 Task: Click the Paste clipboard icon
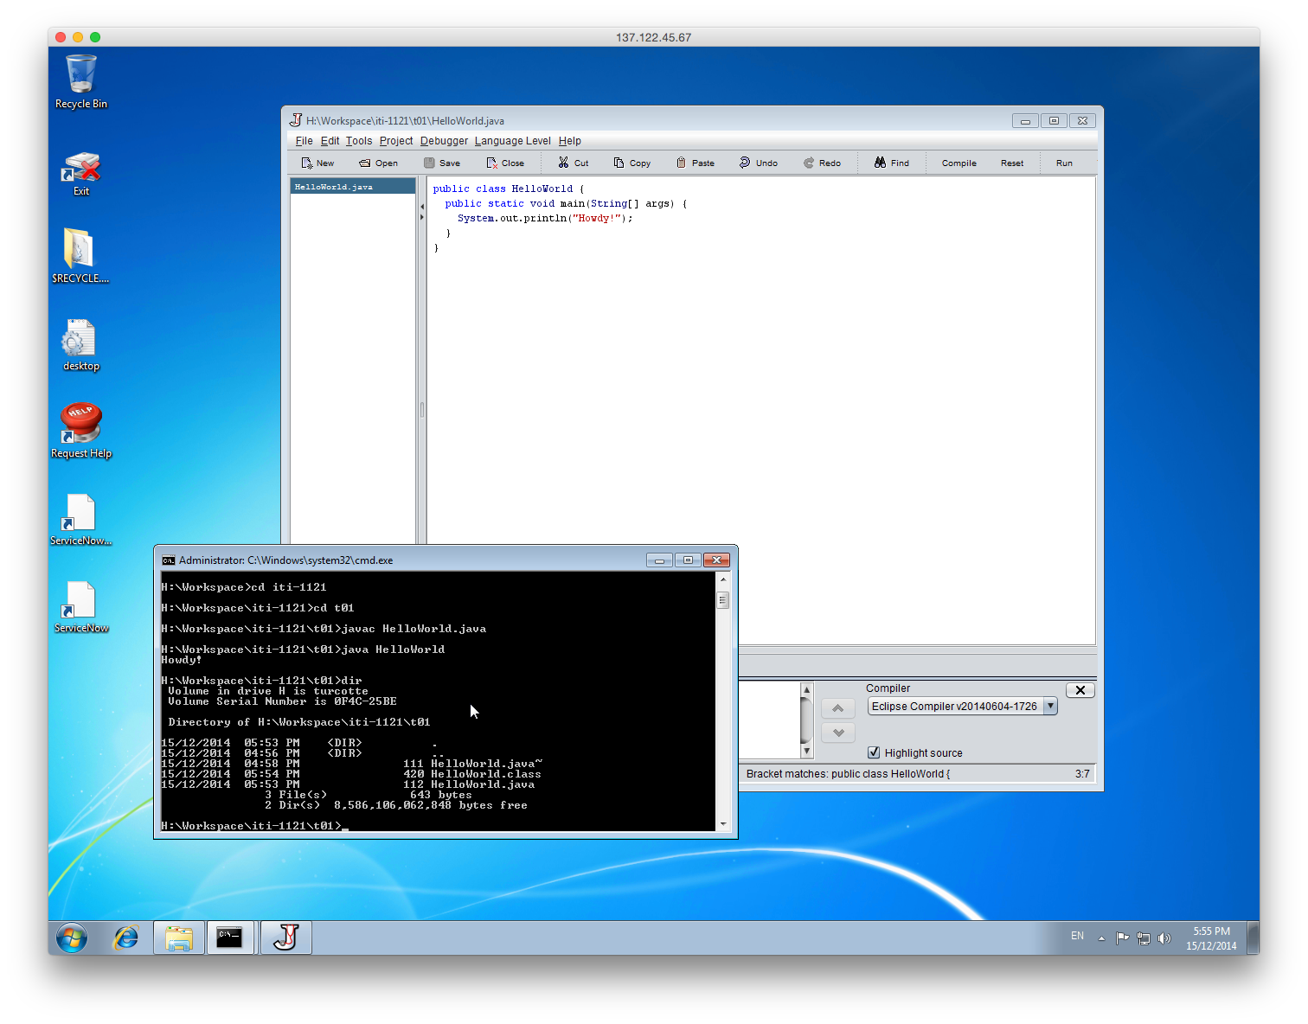pos(682,163)
